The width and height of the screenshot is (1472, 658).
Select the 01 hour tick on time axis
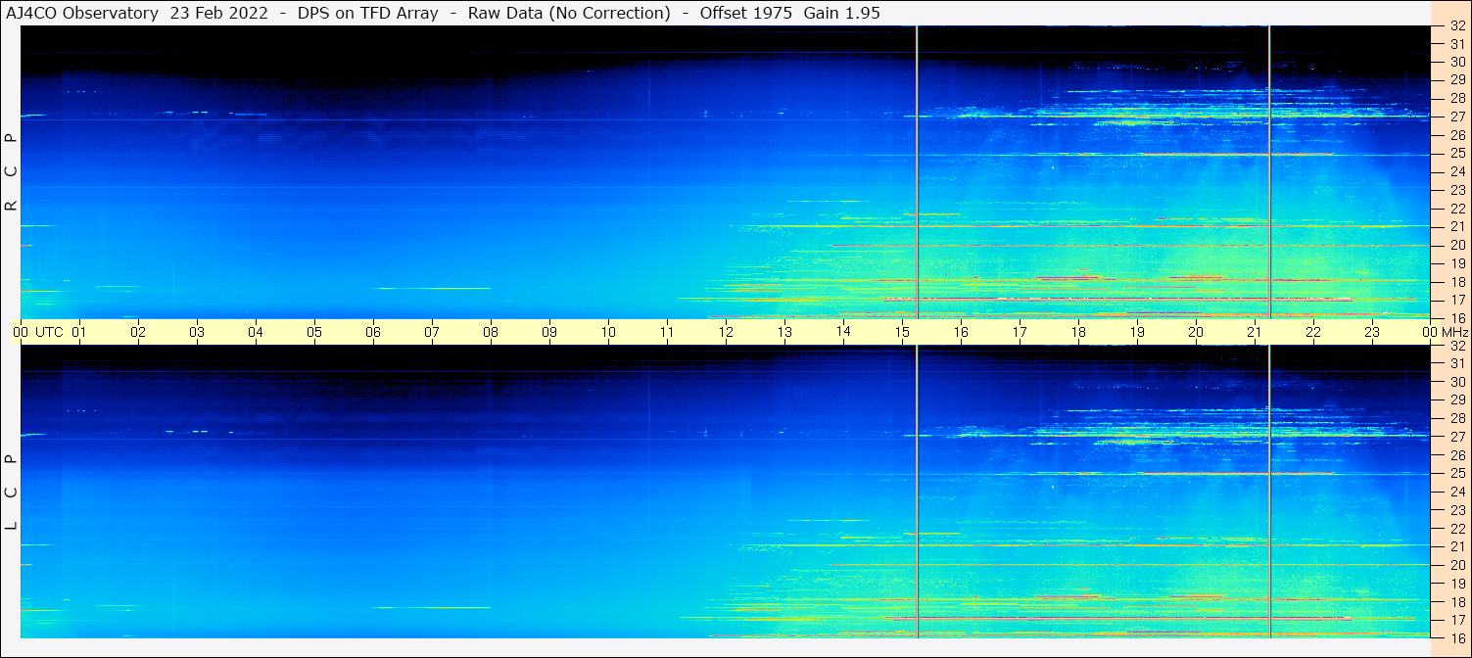pos(79,332)
